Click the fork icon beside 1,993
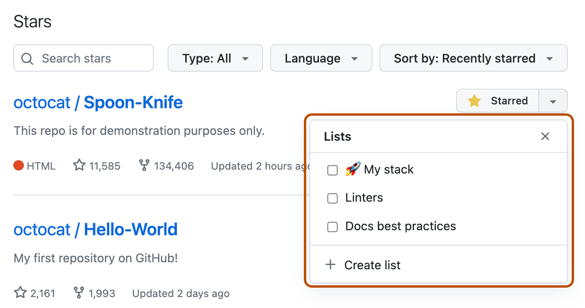The image size is (585, 308). 79,293
